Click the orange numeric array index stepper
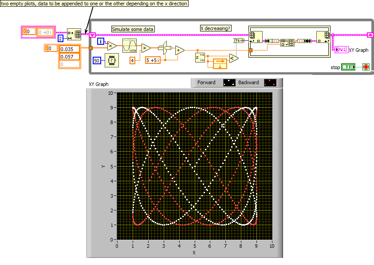Screen dimensions: 374x265 pos(47,48)
